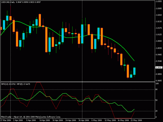Click the 1.0260 price level label

(x=159, y=15)
